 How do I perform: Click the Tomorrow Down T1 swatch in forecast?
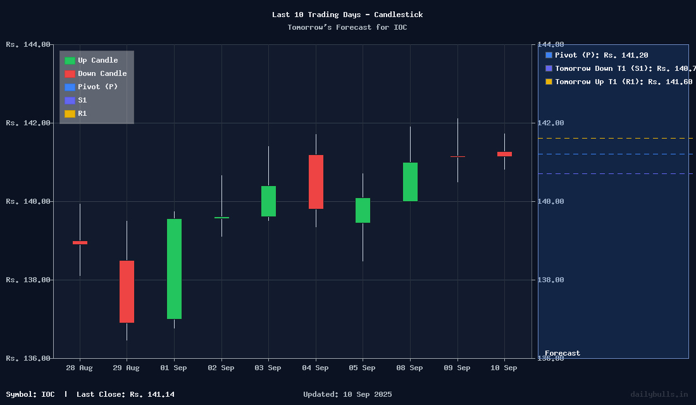pyautogui.click(x=549, y=68)
